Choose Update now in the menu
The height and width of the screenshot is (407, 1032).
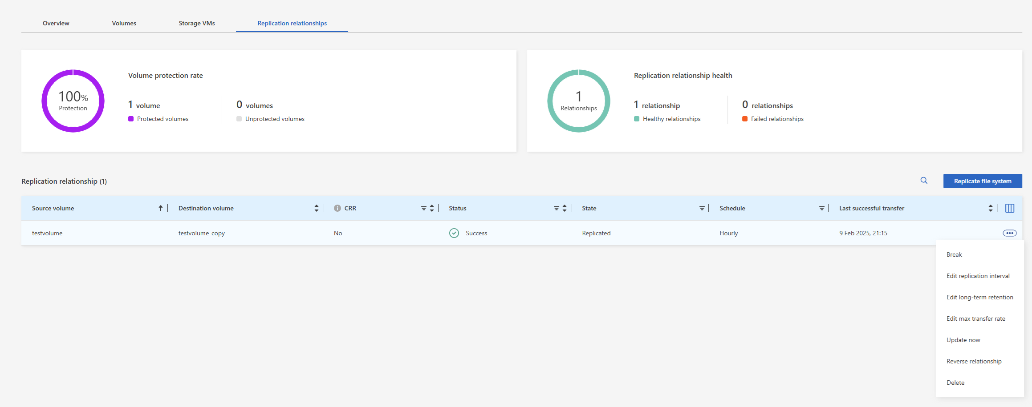pyautogui.click(x=963, y=340)
